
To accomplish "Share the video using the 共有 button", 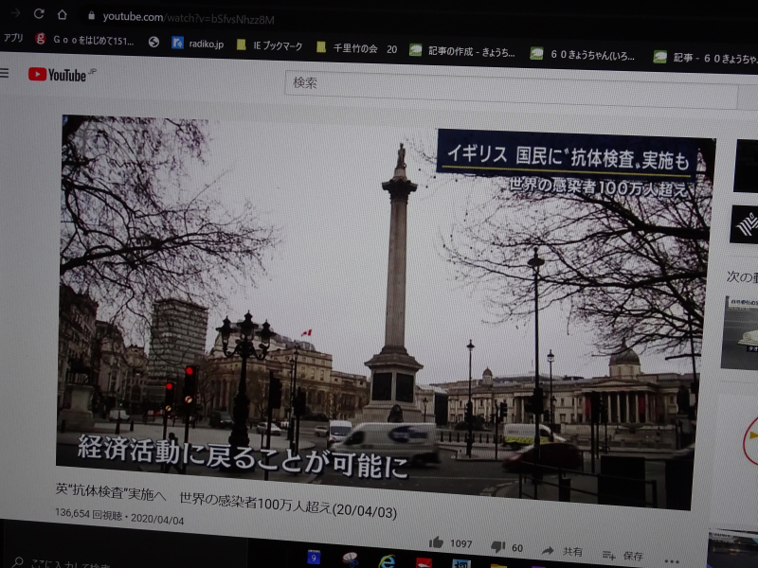I will pyautogui.click(x=562, y=551).
